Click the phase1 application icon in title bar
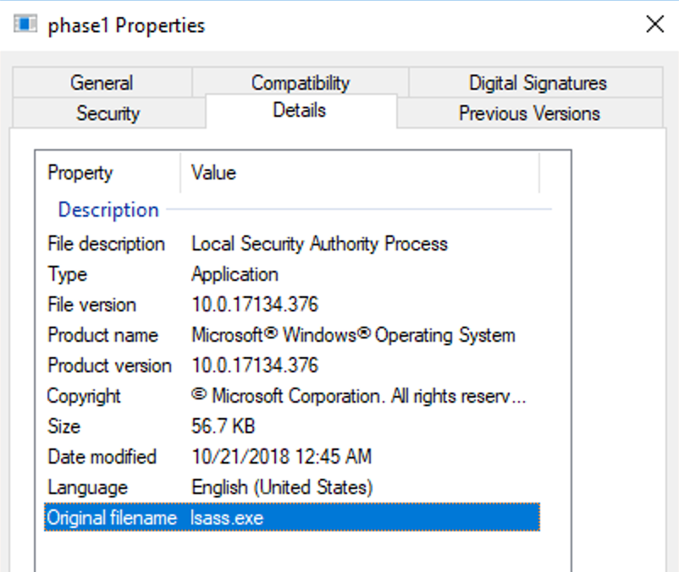Image resolution: width=679 pixels, height=572 pixels. 25,25
